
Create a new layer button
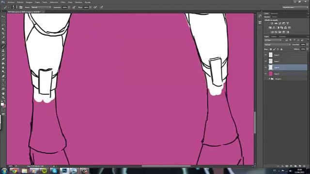pos(300,166)
